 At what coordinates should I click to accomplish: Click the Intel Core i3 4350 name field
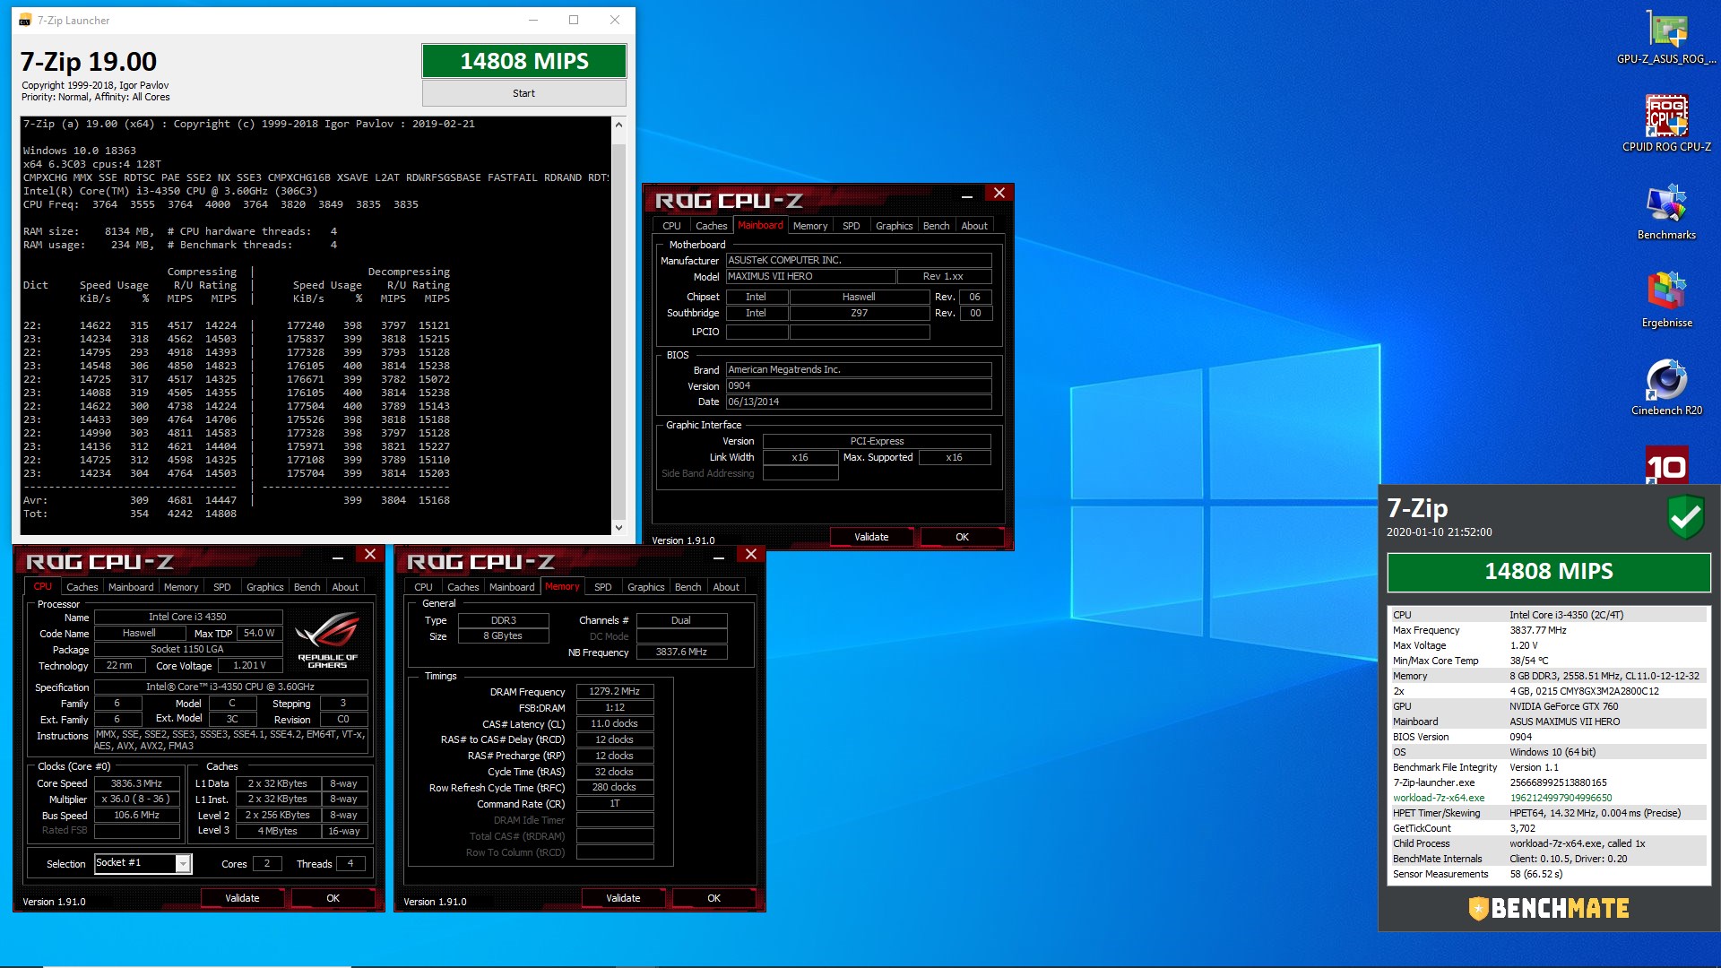187,617
